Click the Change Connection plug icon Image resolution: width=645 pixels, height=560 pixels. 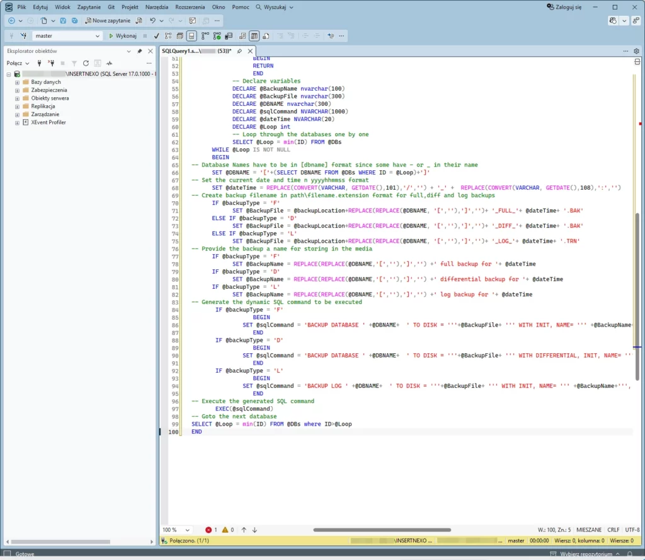(x=23, y=36)
